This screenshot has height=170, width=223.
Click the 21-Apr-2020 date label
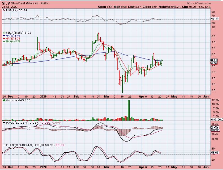(9, 6)
